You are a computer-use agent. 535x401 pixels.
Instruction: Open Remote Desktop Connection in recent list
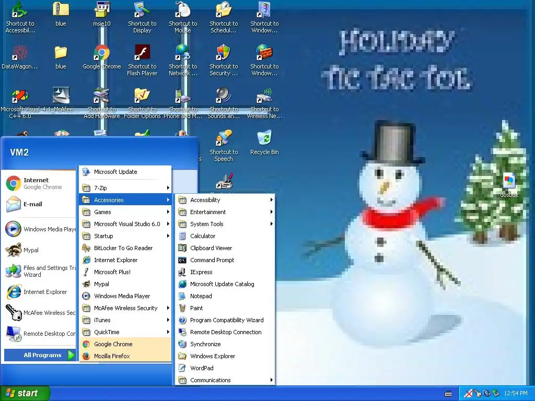coord(40,334)
